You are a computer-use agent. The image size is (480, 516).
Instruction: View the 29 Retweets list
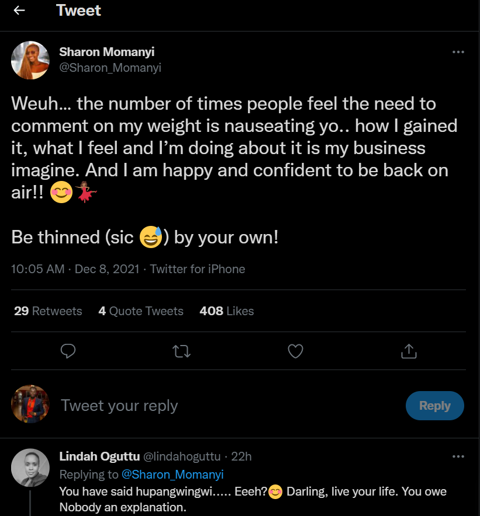coord(48,311)
